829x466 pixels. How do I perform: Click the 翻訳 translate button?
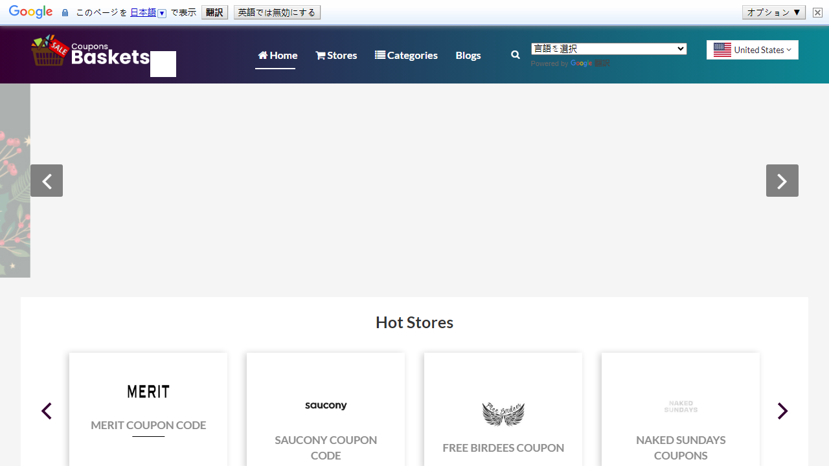coord(214,12)
